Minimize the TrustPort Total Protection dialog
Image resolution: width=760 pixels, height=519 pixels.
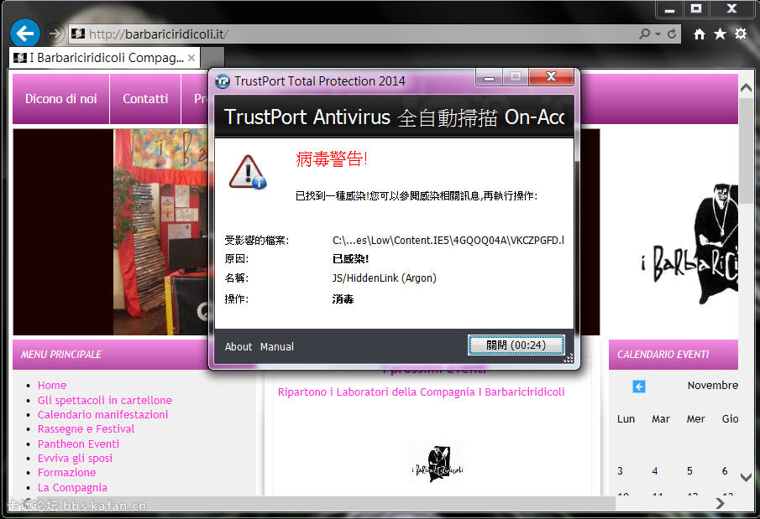pos(489,77)
